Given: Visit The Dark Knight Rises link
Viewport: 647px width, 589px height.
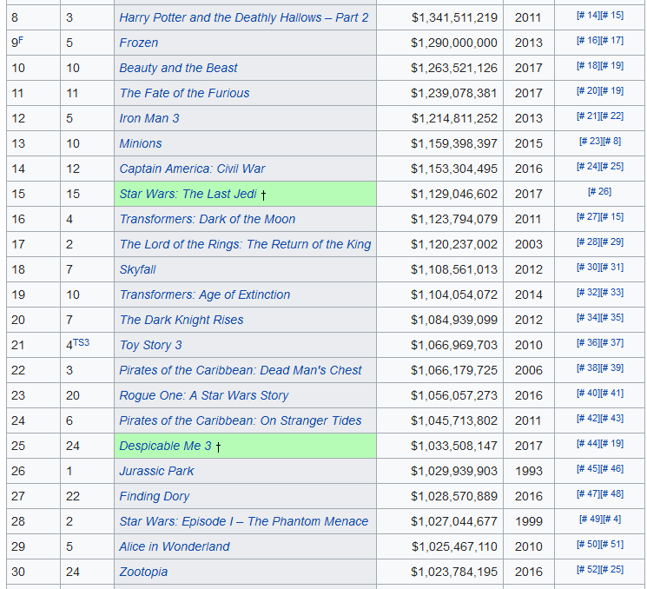Looking at the screenshot, I should 182,320.
